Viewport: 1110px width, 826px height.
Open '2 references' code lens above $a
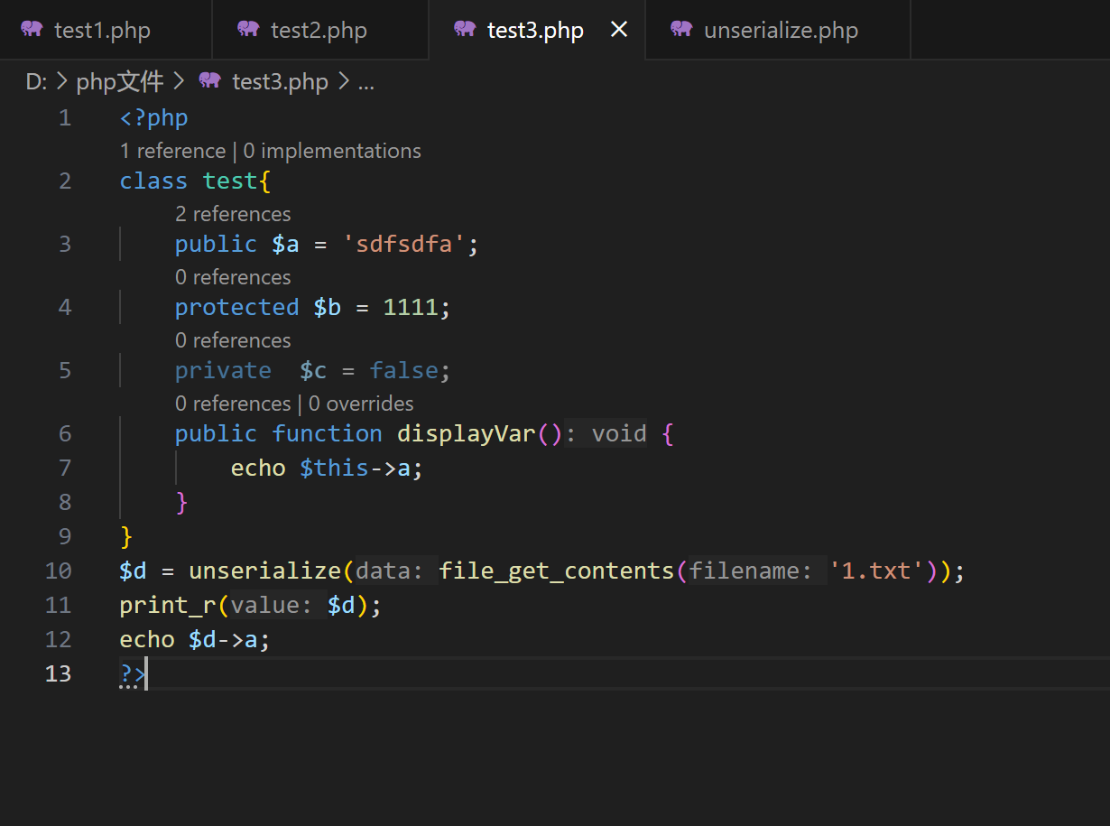tap(233, 214)
